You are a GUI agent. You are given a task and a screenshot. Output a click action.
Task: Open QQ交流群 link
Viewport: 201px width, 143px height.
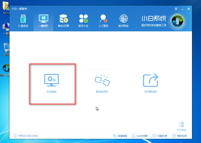[x=140, y=136]
